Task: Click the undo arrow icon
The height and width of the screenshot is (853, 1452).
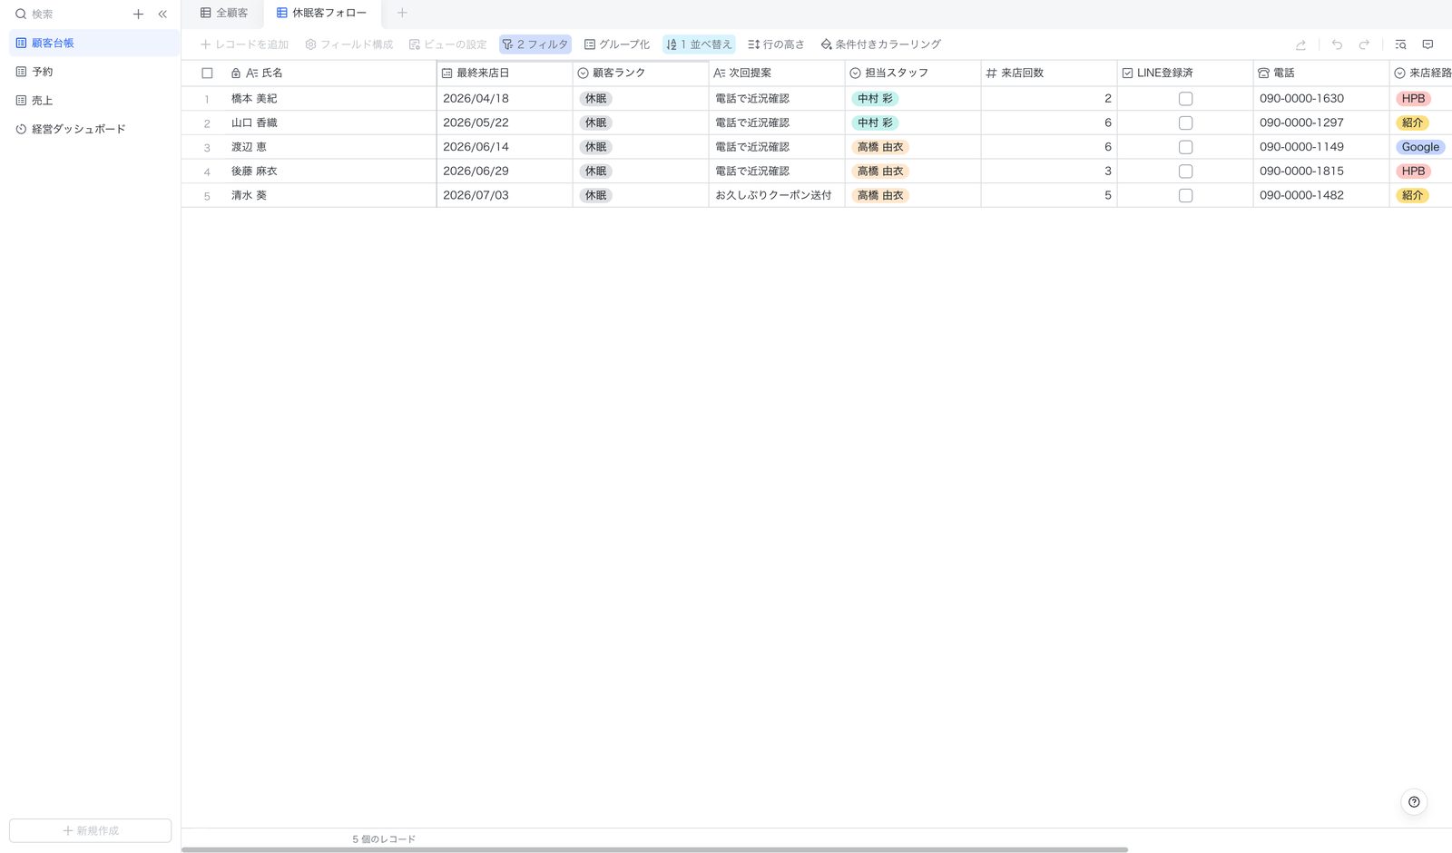Action: 1337,44
